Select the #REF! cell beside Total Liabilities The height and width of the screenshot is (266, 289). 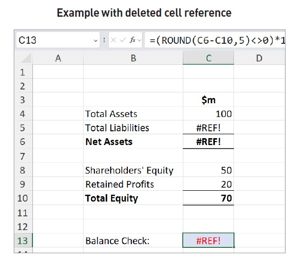(208, 127)
